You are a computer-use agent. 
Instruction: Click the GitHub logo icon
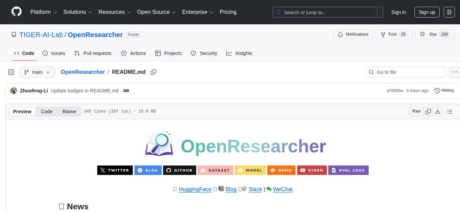pos(16,12)
